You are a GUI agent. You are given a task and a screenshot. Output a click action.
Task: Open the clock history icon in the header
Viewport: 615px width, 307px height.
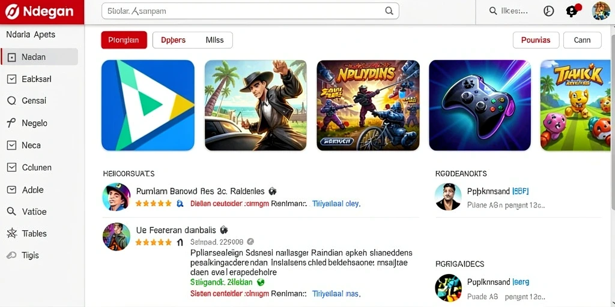(x=548, y=11)
